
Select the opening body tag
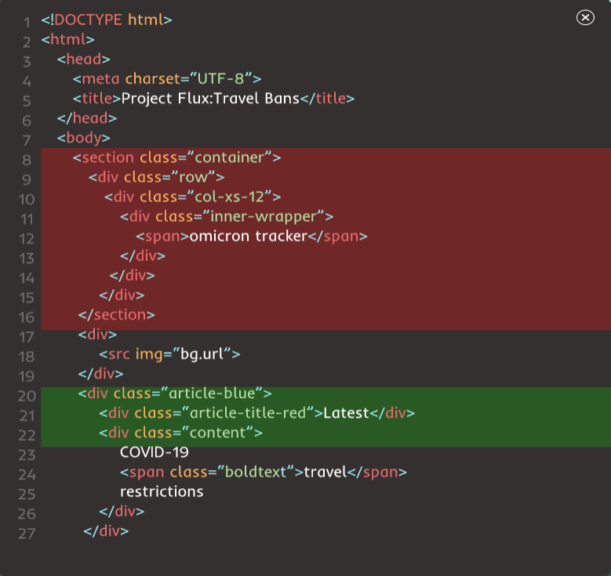click(83, 138)
